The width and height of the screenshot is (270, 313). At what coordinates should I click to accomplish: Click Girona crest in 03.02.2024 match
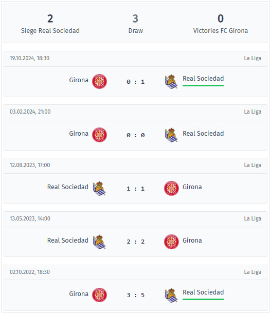pyautogui.click(x=99, y=135)
